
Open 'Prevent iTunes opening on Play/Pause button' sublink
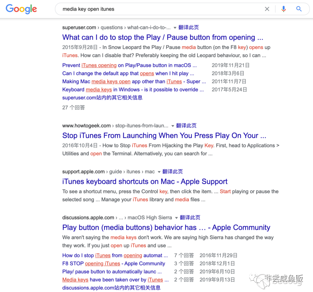coord(130,65)
